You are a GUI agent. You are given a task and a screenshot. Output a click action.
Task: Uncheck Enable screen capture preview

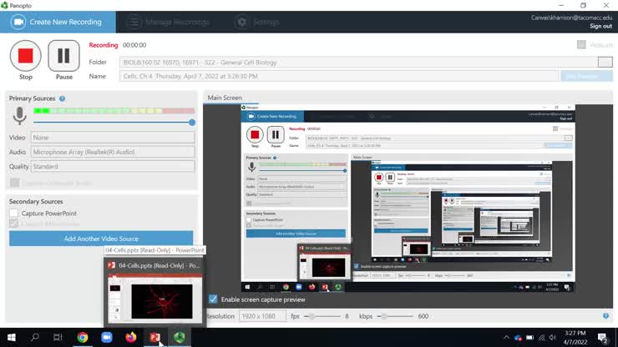tap(214, 299)
